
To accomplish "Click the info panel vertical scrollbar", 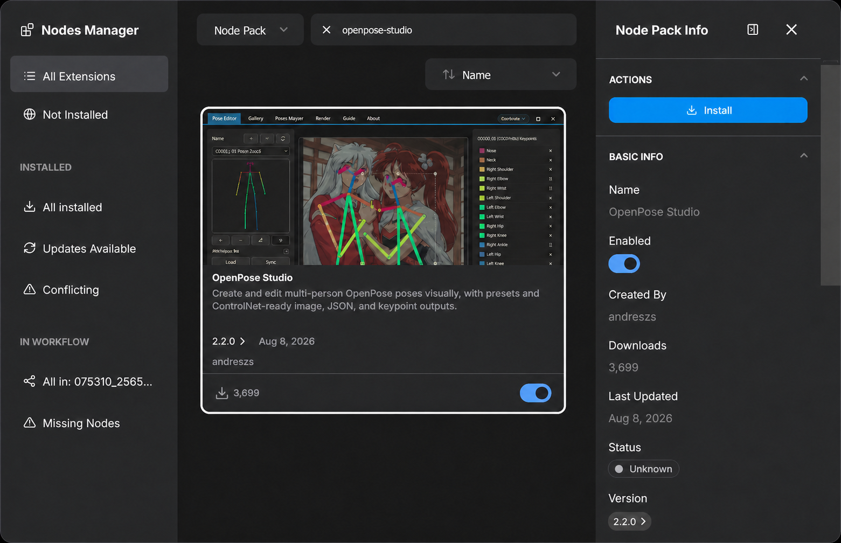I will (x=830, y=175).
